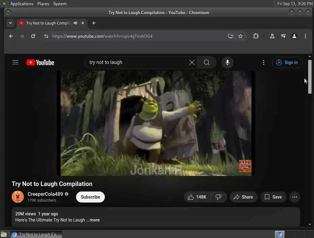This screenshot has width=314, height=238.
Task: Open more actions ellipsis beside Save
Action: (x=295, y=197)
